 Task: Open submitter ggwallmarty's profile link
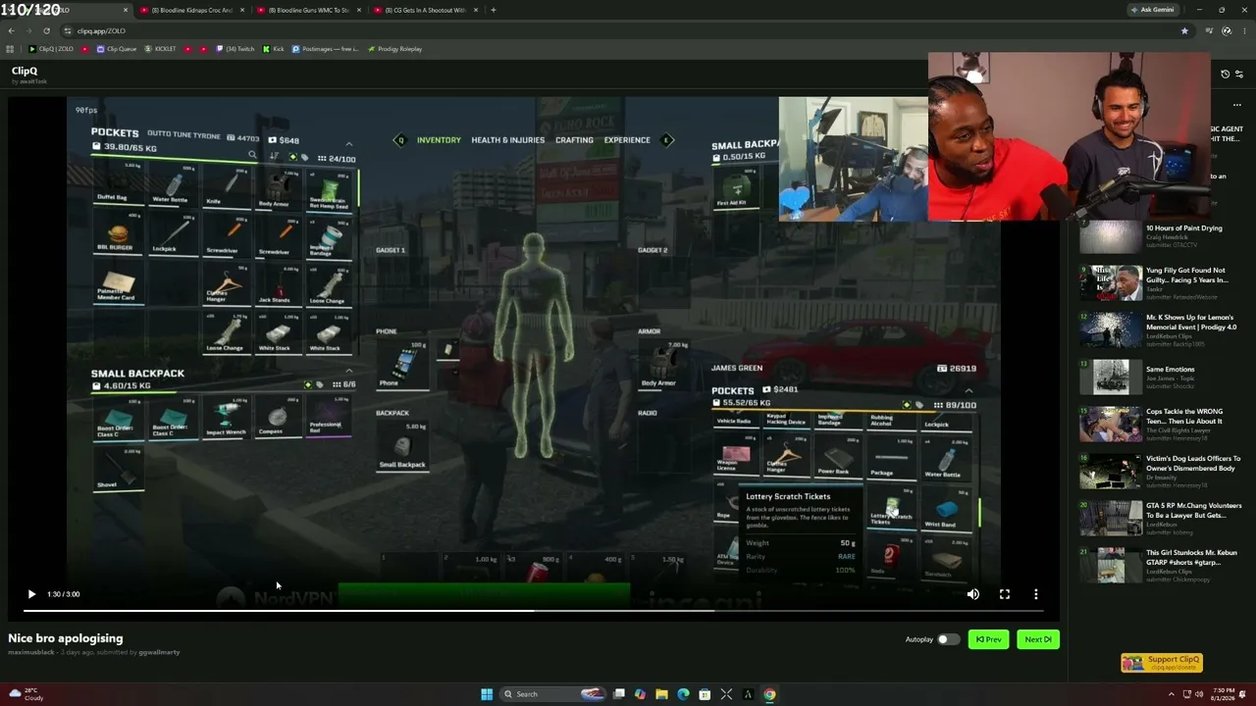pos(159,652)
